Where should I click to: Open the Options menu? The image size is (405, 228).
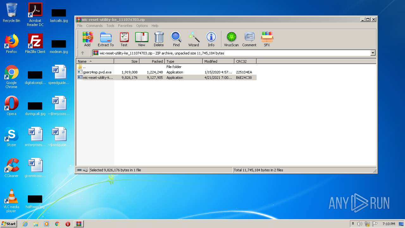[142, 26]
